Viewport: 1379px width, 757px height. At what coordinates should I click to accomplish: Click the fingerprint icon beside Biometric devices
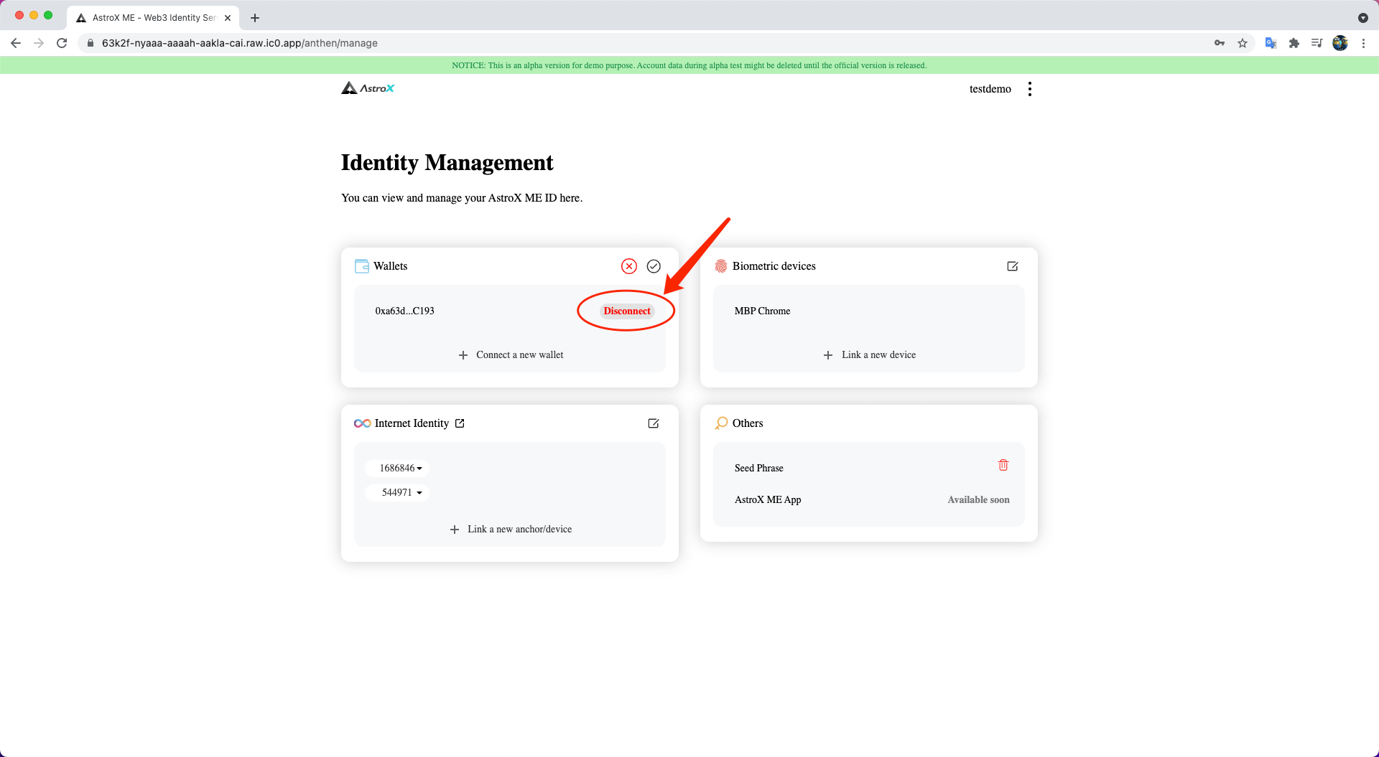pyautogui.click(x=721, y=266)
